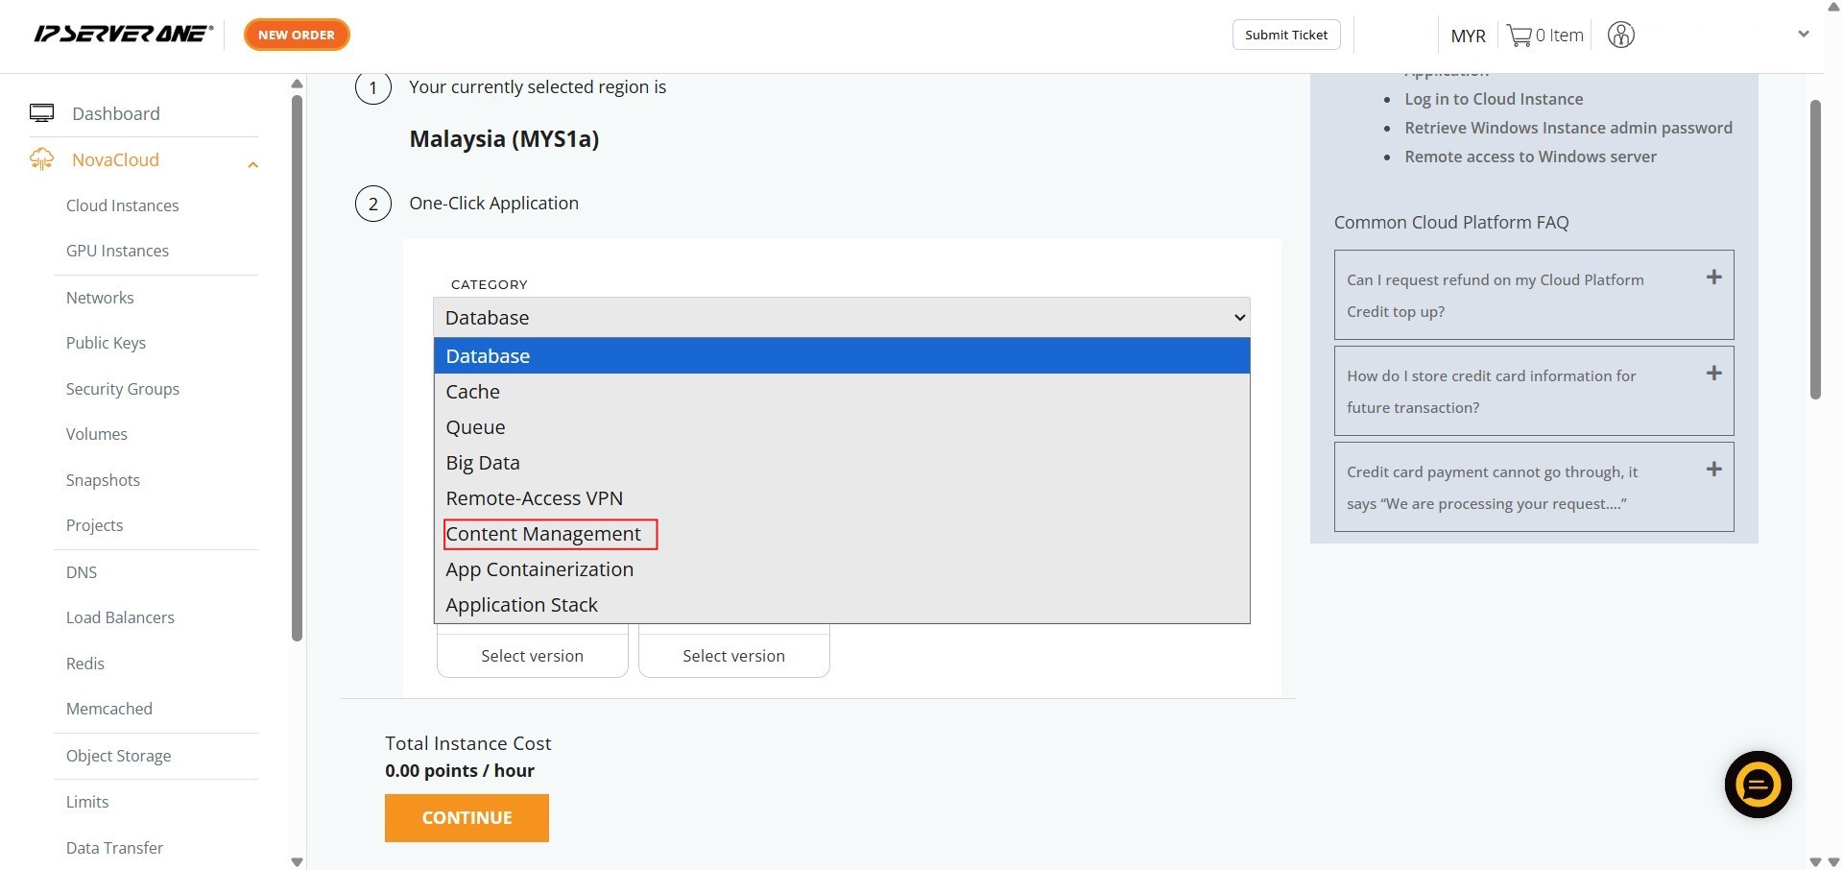
Task: Expand the credit card storage FAQ plus
Action: [1713, 374]
